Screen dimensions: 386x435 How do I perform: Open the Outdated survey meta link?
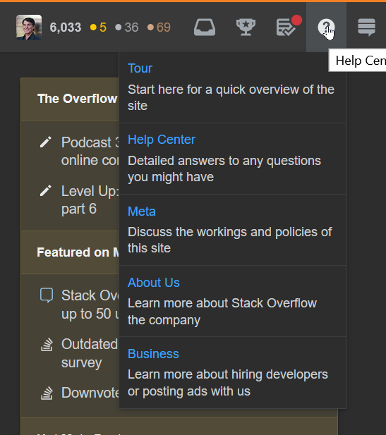click(90, 353)
